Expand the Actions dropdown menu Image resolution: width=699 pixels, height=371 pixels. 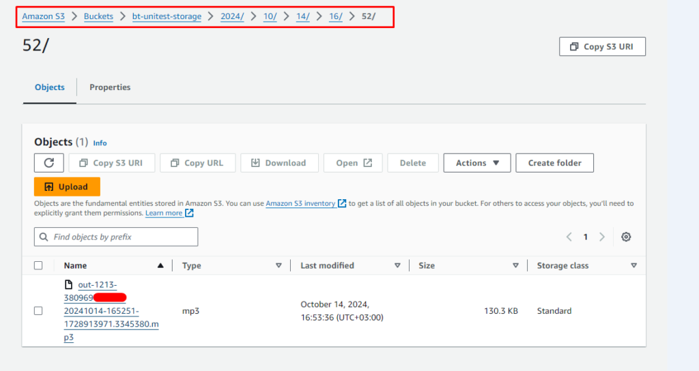[x=477, y=163]
